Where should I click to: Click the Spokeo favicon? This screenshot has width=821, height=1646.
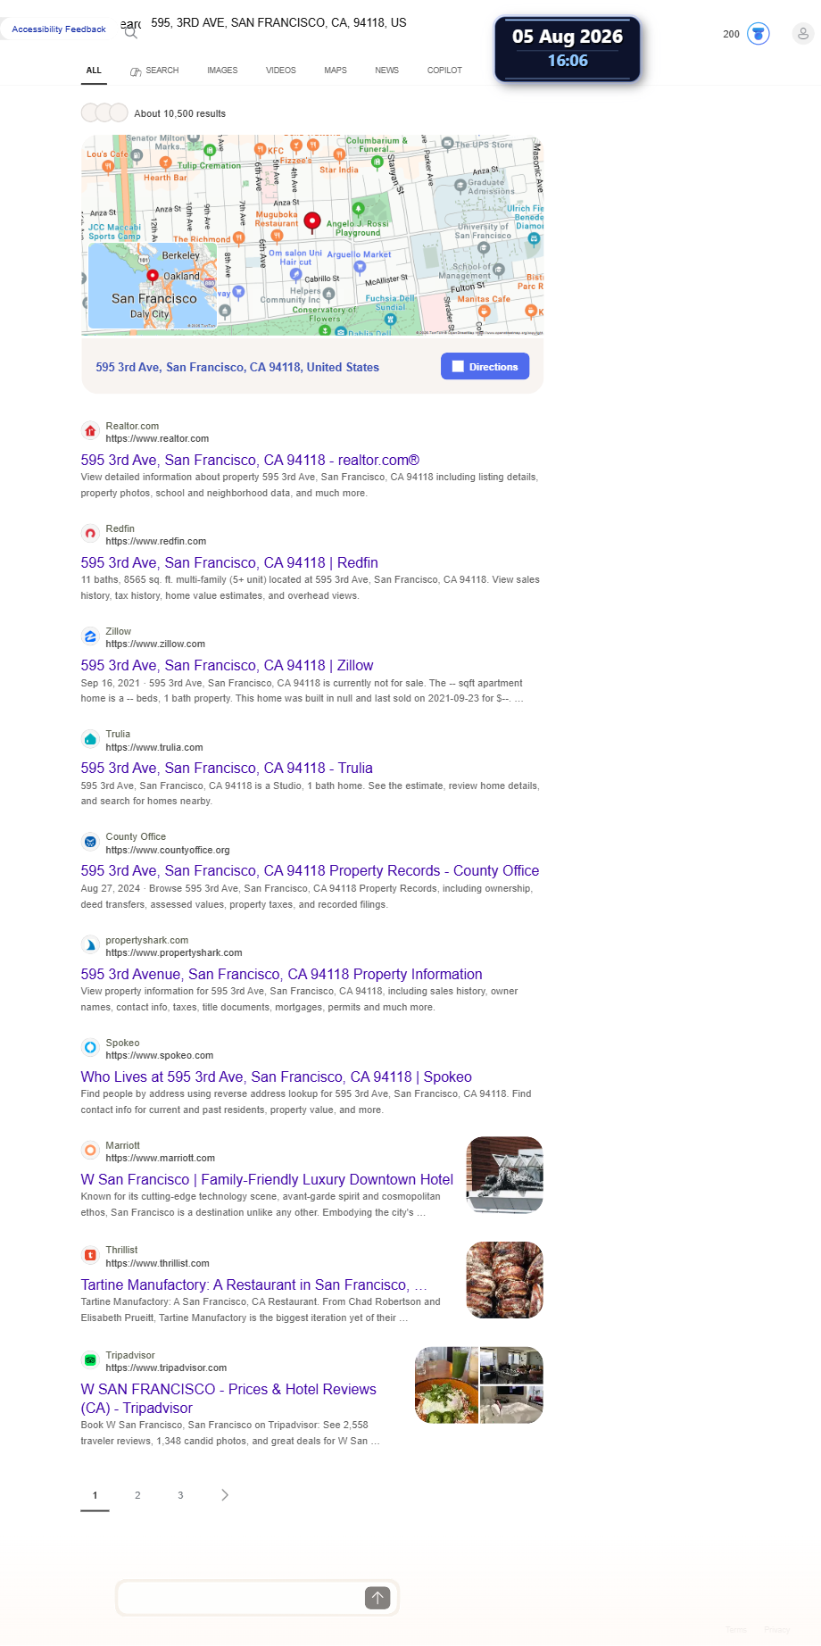pos(90,1049)
